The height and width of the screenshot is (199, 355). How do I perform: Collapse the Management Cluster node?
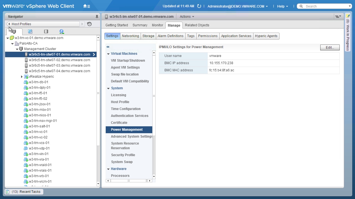click(x=17, y=49)
